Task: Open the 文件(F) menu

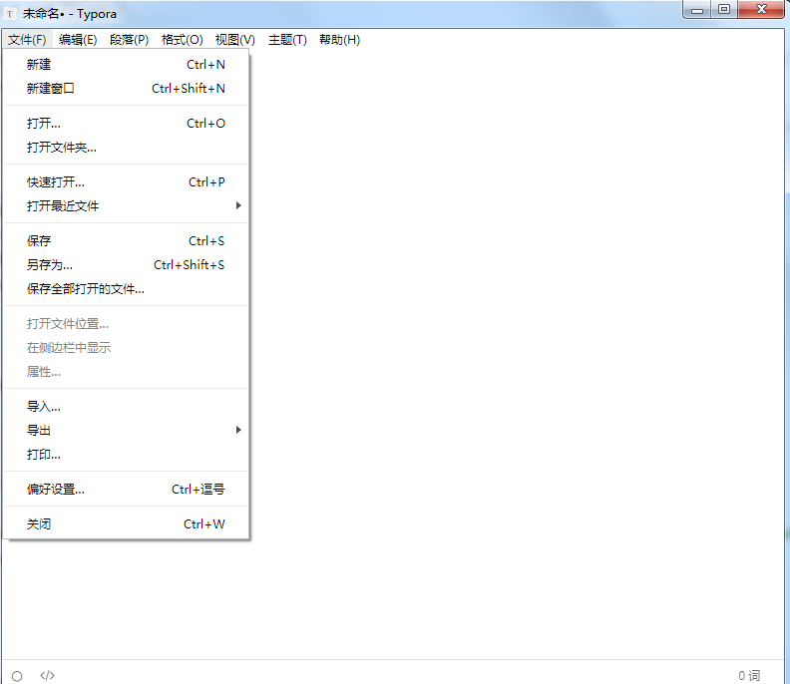Action: coord(27,39)
